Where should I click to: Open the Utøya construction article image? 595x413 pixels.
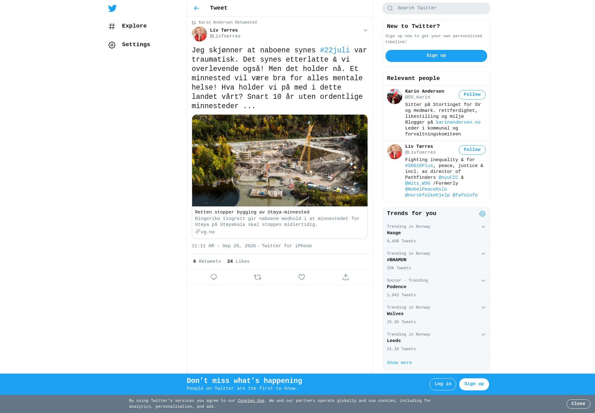pyautogui.click(x=280, y=160)
